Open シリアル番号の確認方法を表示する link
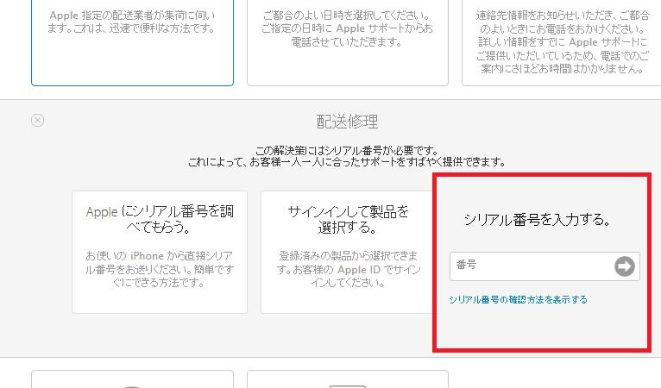661x388 pixels. pyautogui.click(x=518, y=299)
